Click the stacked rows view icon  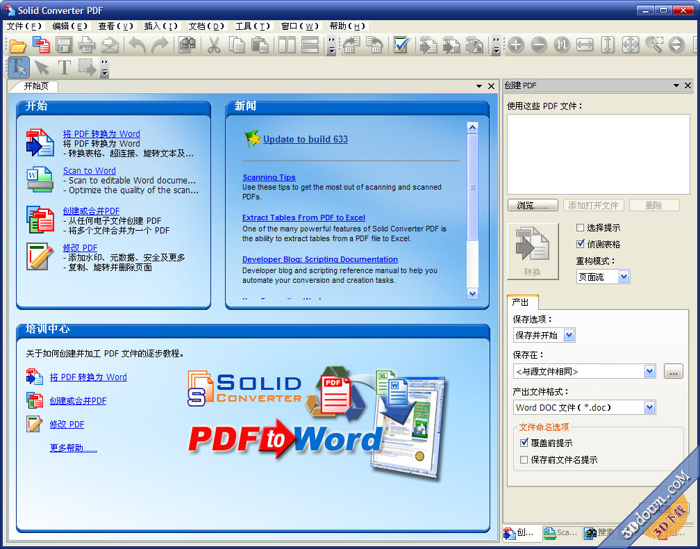[310, 45]
